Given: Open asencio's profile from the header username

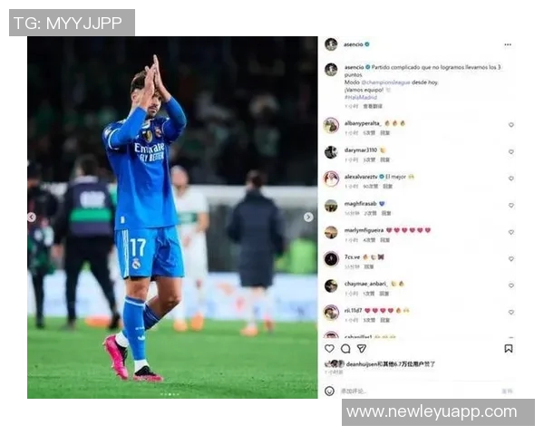Looking at the screenshot, I should (354, 44).
